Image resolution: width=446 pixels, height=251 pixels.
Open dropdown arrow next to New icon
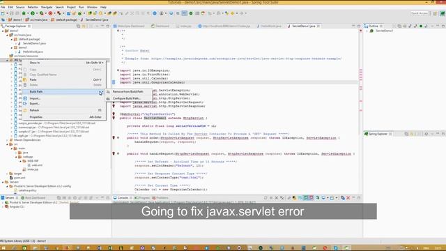(x=7, y=13)
